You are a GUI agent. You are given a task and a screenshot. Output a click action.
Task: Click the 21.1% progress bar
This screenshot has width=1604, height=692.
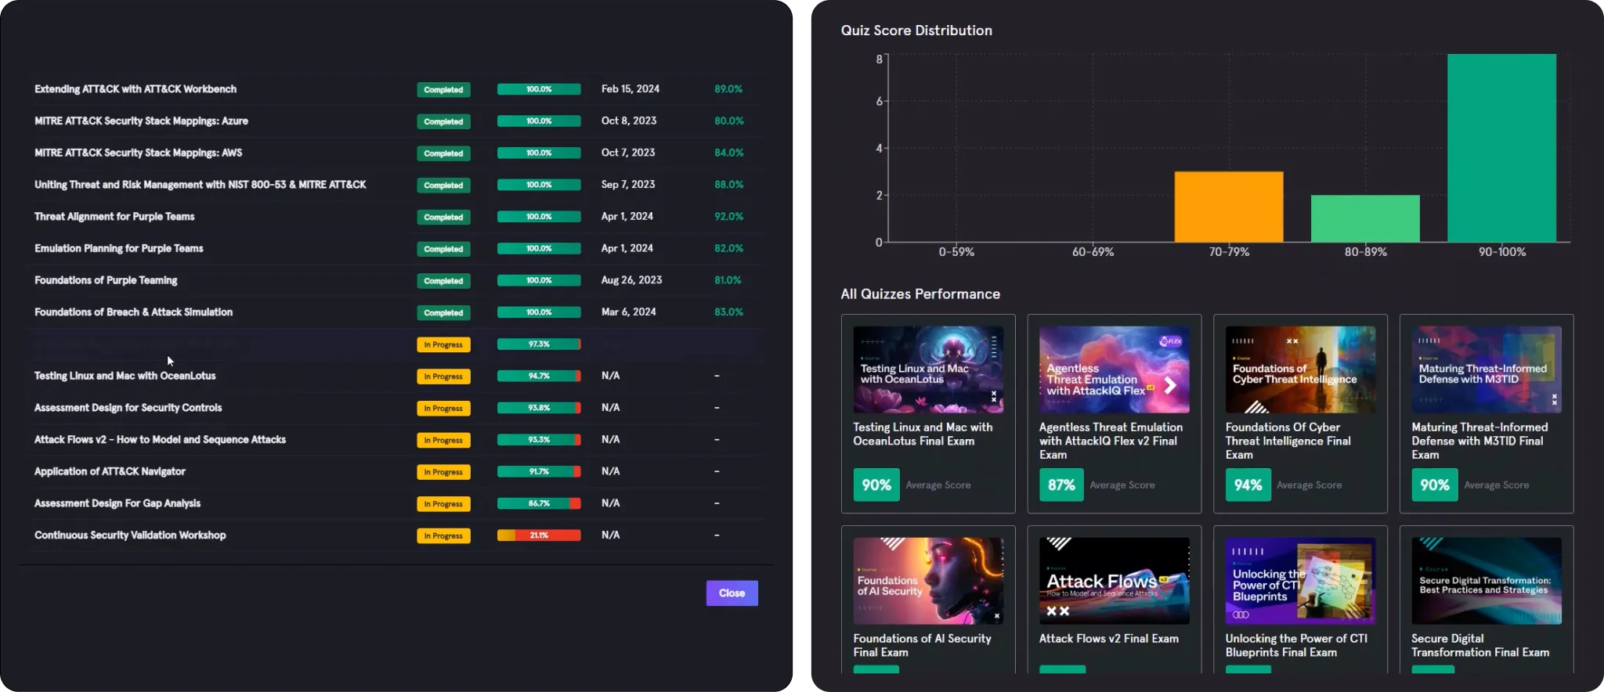point(539,535)
